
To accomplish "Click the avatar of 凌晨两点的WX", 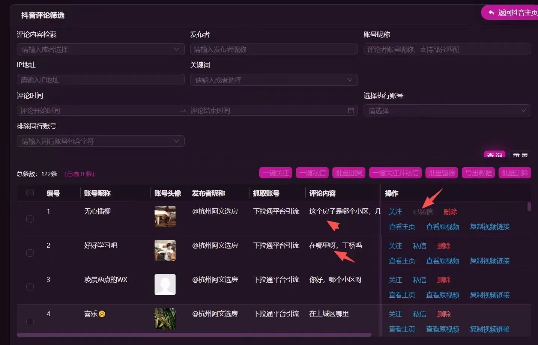I will tap(165, 285).
